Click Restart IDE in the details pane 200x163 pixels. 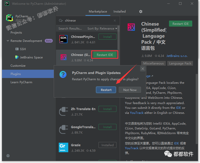tap(180, 24)
